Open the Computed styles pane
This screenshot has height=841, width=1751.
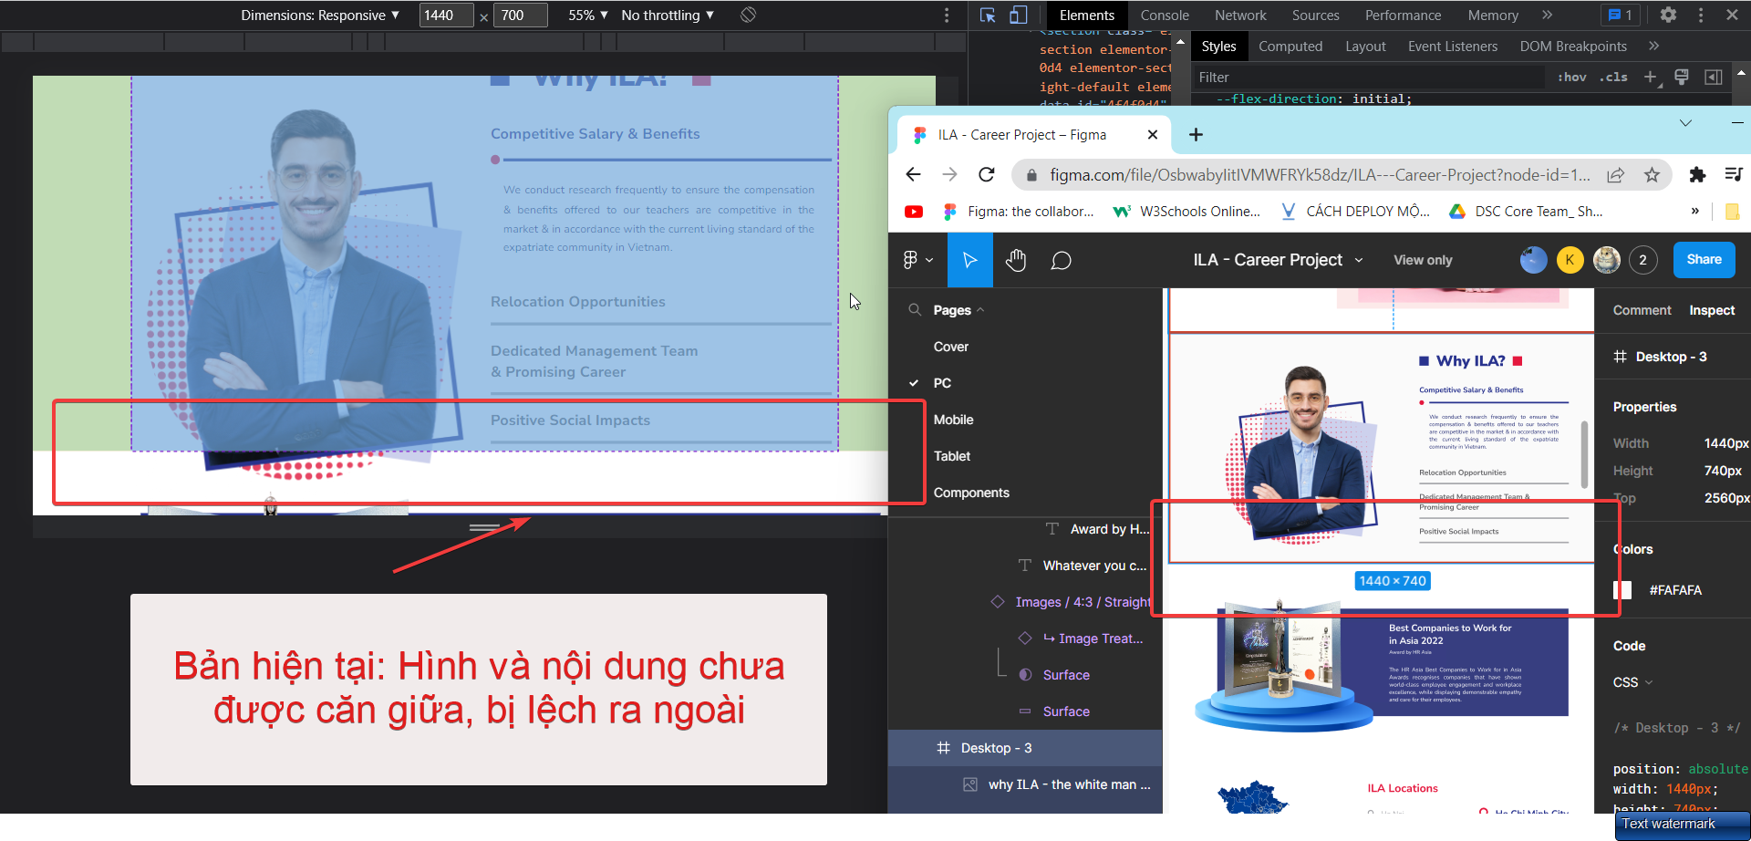pos(1290,47)
